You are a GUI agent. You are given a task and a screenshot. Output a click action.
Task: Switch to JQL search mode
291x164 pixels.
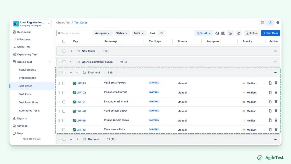point(161,33)
